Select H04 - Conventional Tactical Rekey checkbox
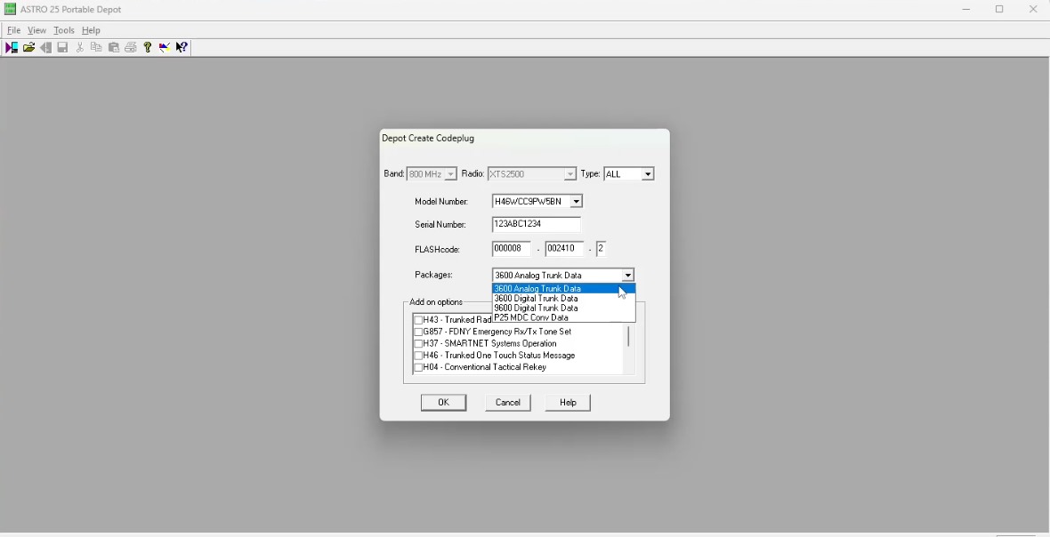This screenshot has width=1050, height=537. pyautogui.click(x=418, y=367)
